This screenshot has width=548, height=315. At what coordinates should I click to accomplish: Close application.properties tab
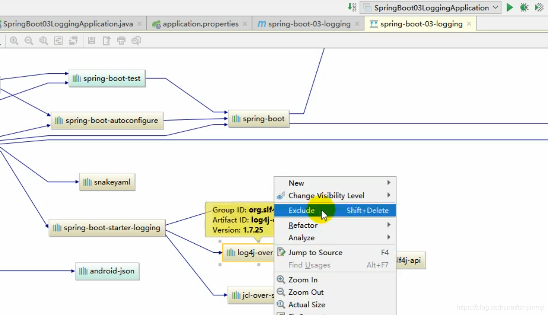pyautogui.click(x=245, y=24)
